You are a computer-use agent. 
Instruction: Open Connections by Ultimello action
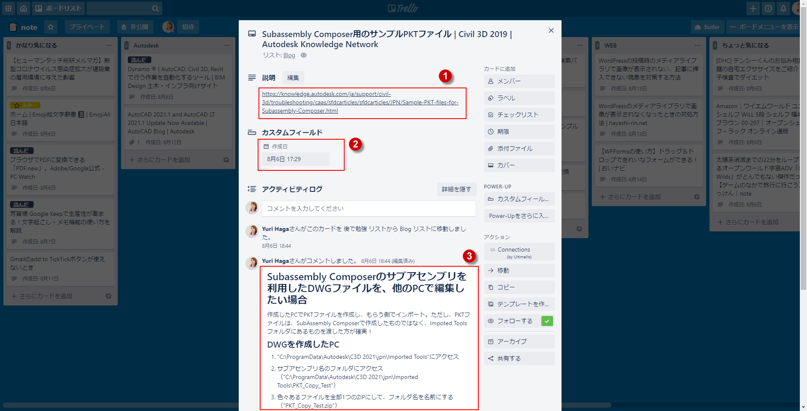pyautogui.click(x=519, y=252)
